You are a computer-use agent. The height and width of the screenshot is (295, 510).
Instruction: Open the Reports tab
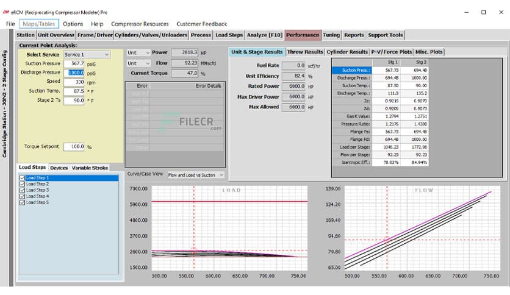click(x=354, y=35)
